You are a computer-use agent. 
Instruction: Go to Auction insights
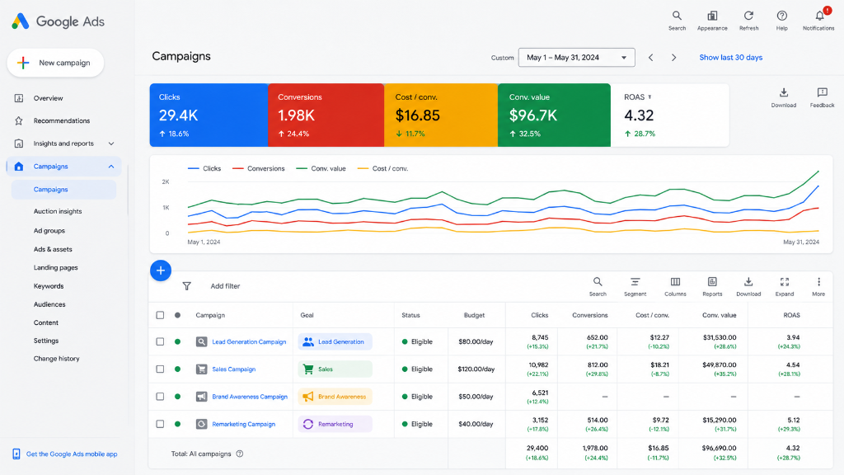[58, 211]
